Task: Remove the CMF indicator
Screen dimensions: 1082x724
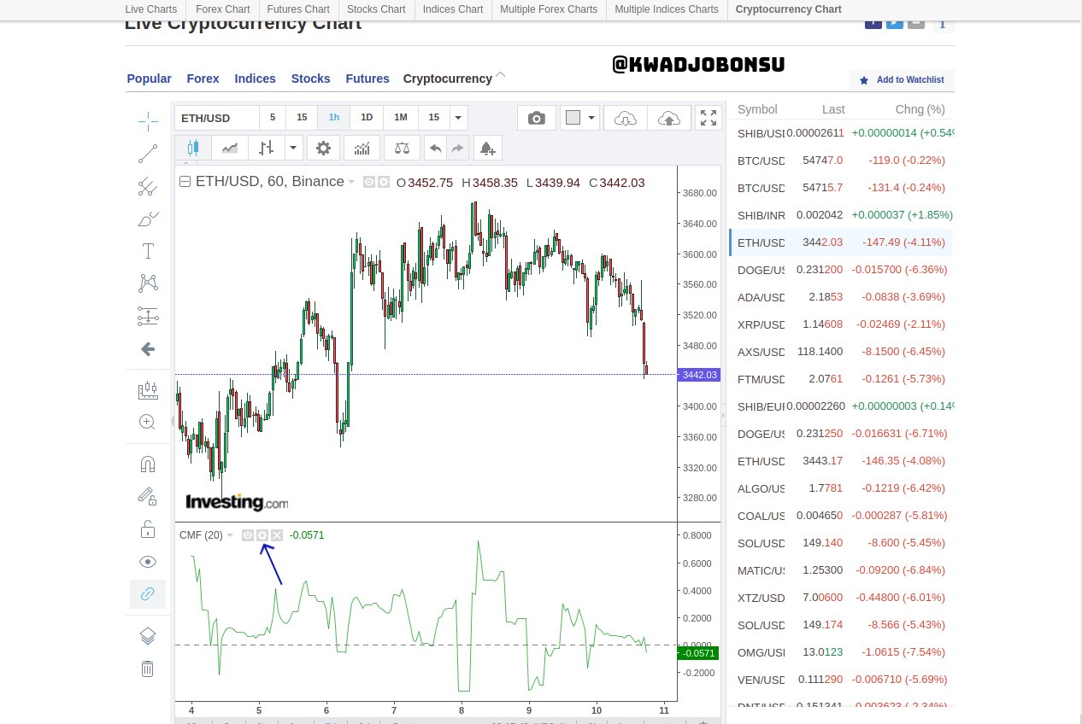Action: pos(277,535)
